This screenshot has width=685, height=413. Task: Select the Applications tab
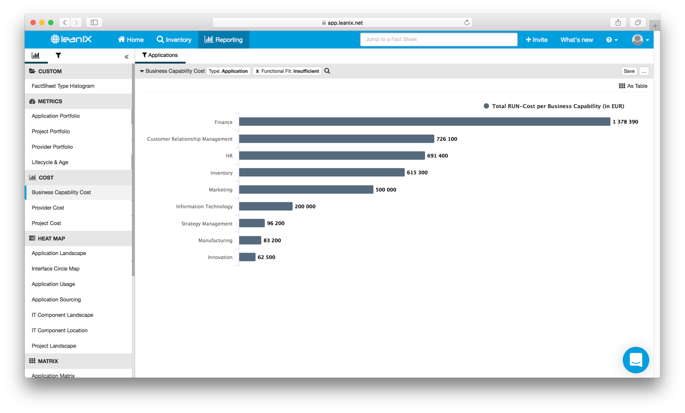[x=160, y=55]
